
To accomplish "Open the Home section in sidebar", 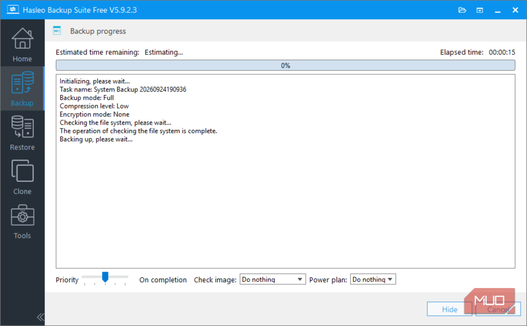I will (x=22, y=45).
